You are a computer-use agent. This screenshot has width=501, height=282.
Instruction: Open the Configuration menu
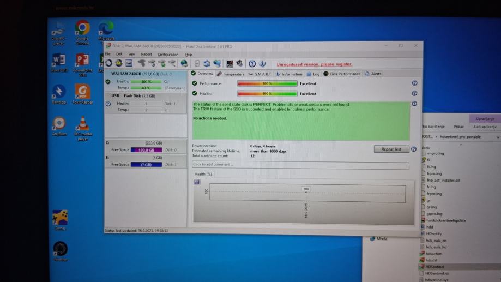point(168,55)
